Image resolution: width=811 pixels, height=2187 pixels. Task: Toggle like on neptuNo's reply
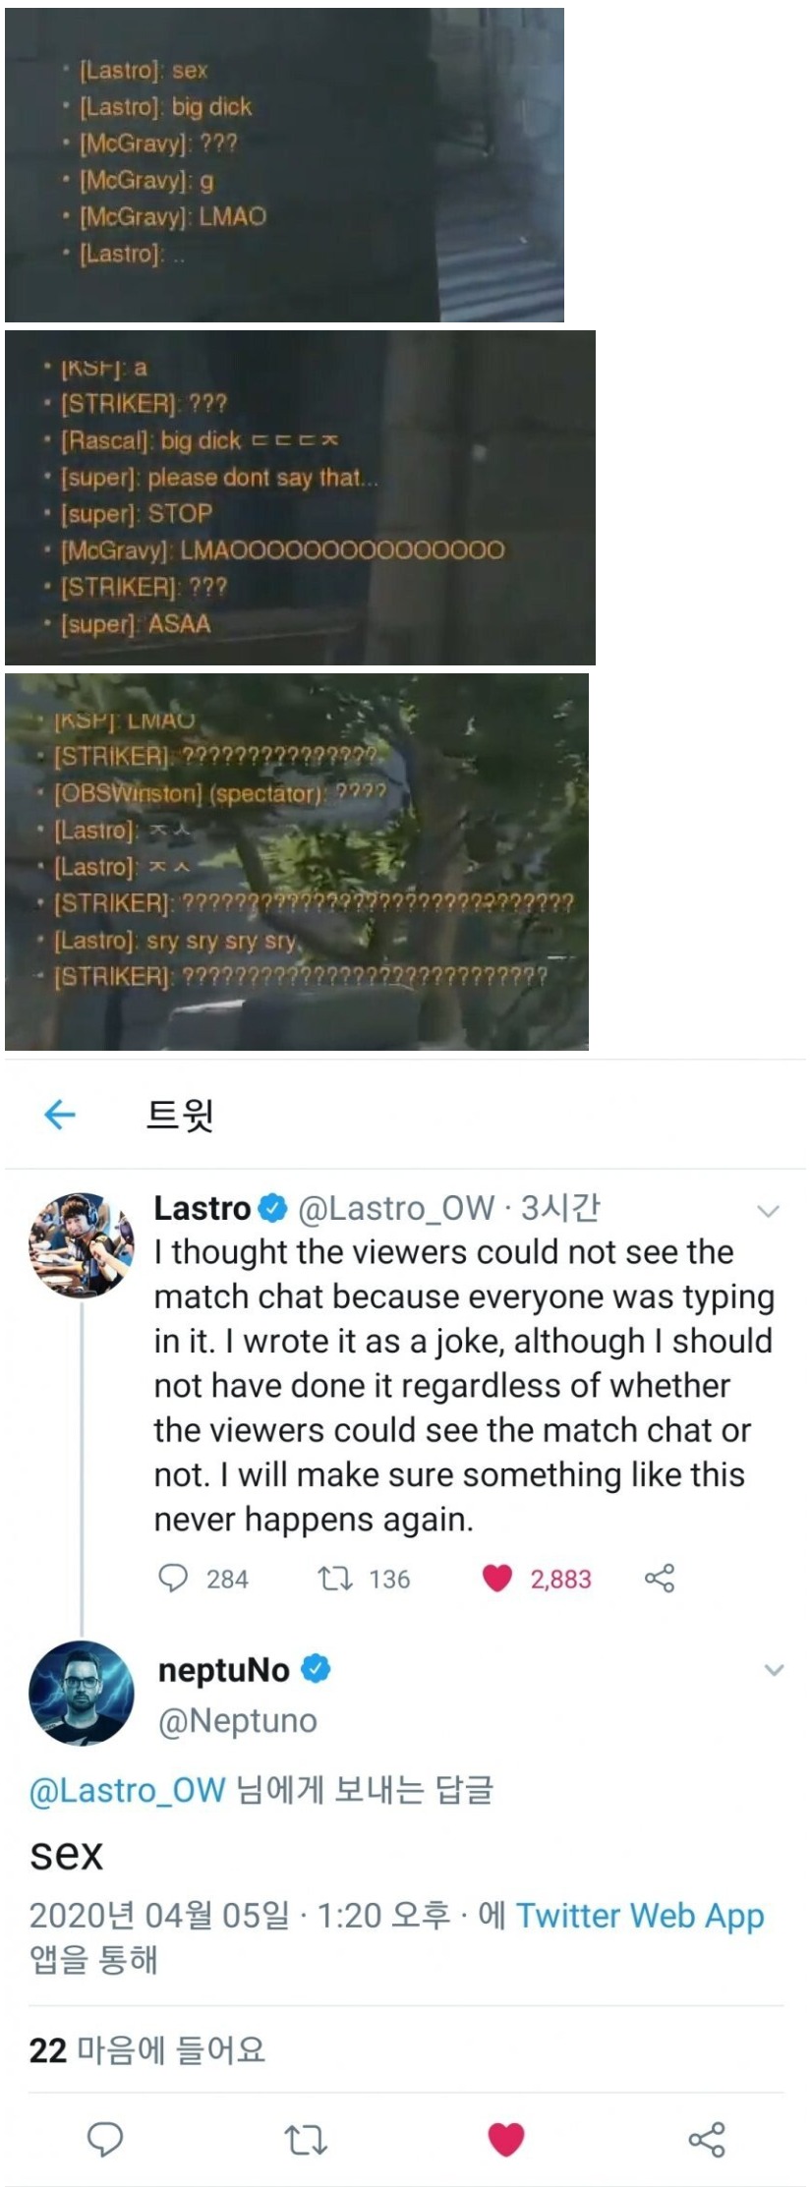point(506,2139)
